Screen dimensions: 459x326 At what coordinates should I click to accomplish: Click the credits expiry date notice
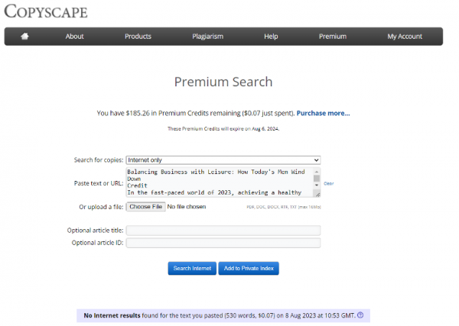pos(223,128)
